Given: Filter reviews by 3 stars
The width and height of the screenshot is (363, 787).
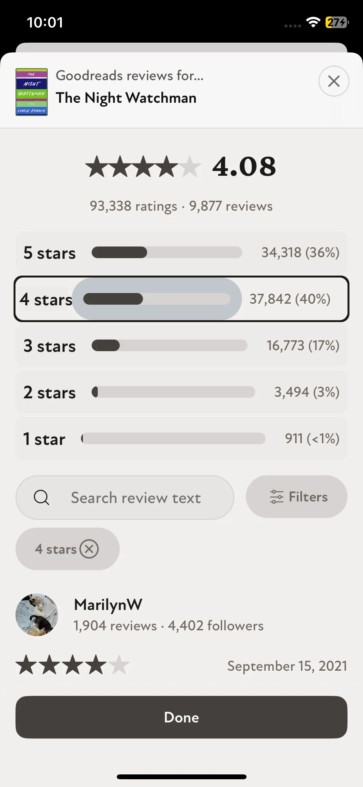Looking at the screenshot, I should 181,346.
